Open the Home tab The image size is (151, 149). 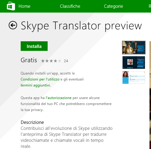[x=24, y=6]
